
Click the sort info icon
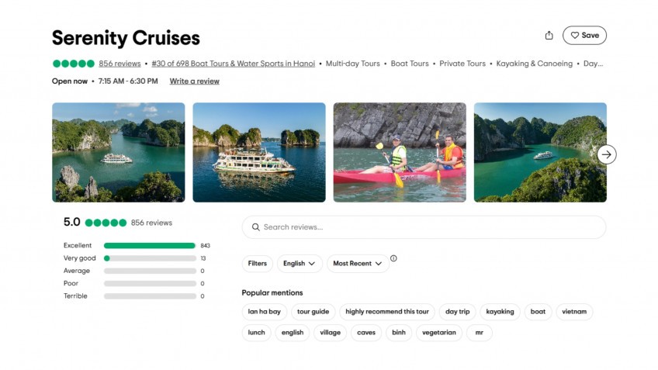click(393, 258)
